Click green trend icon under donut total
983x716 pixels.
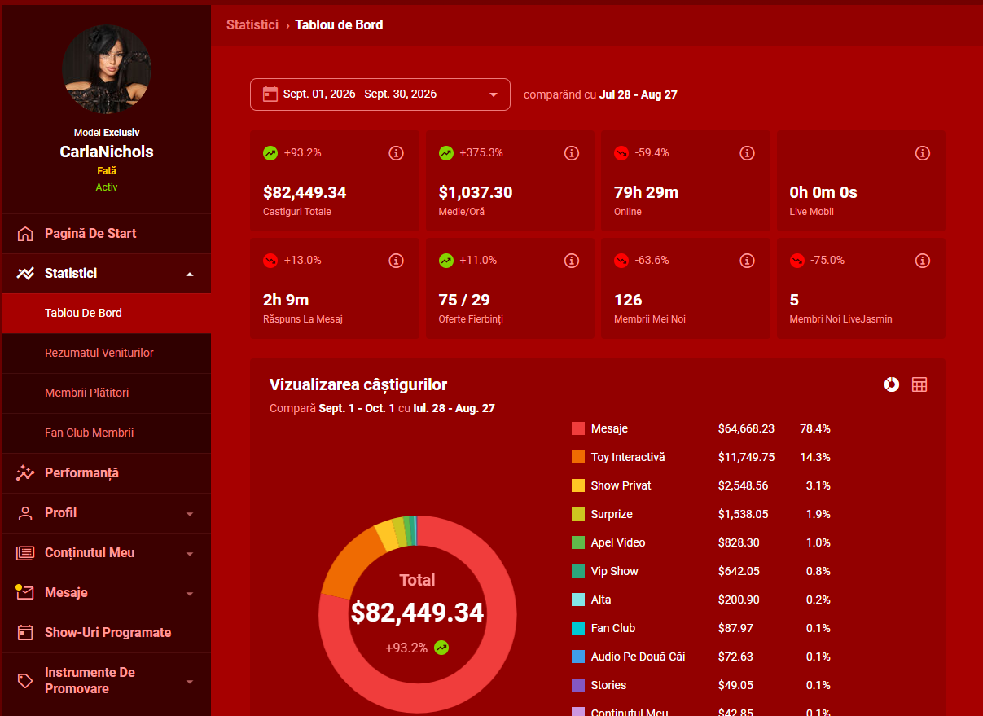point(441,648)
